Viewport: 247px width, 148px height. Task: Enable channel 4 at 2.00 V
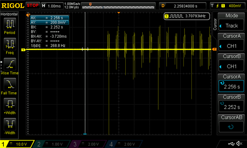coord(124,144)
